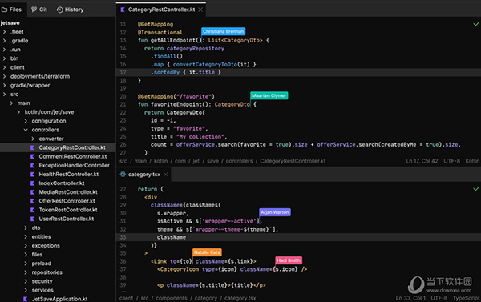Click Kotlin icon of ExceptionHandlerController

point(32,166)
